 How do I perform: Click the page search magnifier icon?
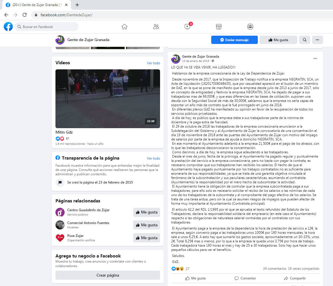pos(305,40)
